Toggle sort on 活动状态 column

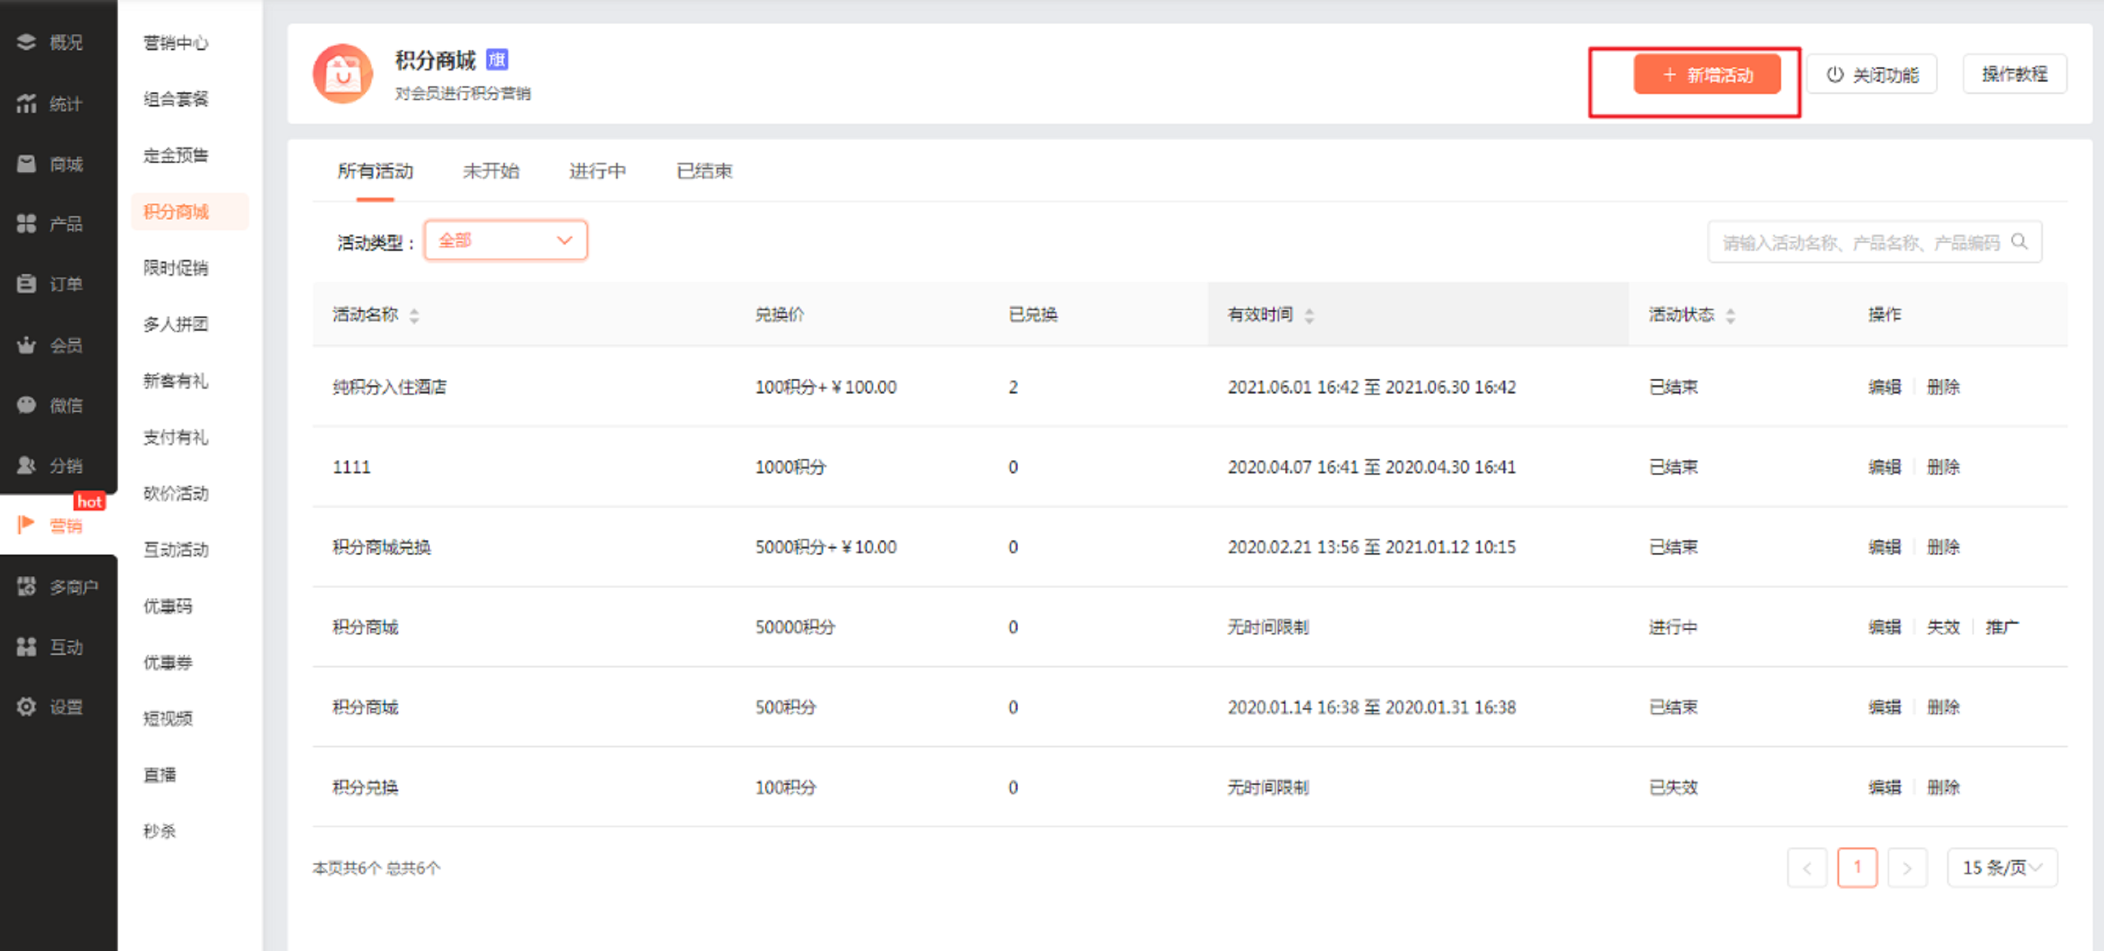coord(1730,316)
